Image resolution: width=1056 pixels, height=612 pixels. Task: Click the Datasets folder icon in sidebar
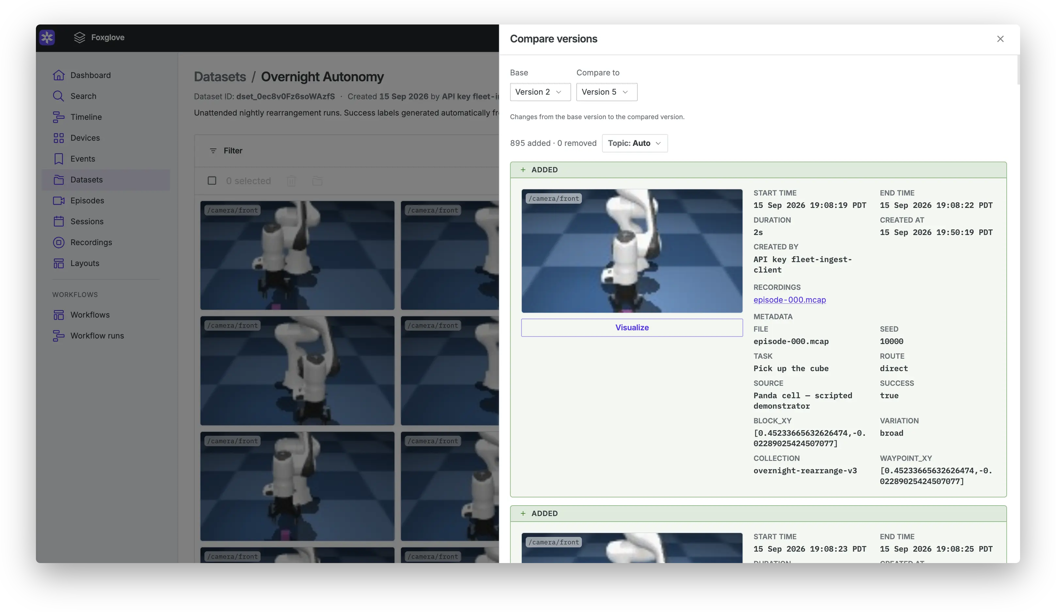[x=59, y=180]
